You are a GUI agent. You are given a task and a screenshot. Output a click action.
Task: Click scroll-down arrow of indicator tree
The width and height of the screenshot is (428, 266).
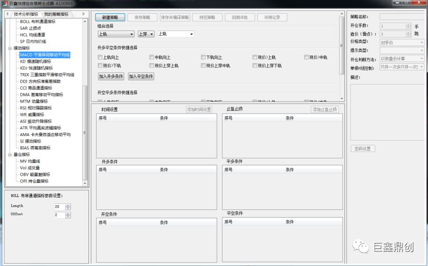click(x=85, y=183)
